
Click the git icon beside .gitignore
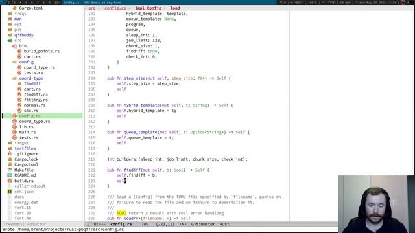(10, 154)
